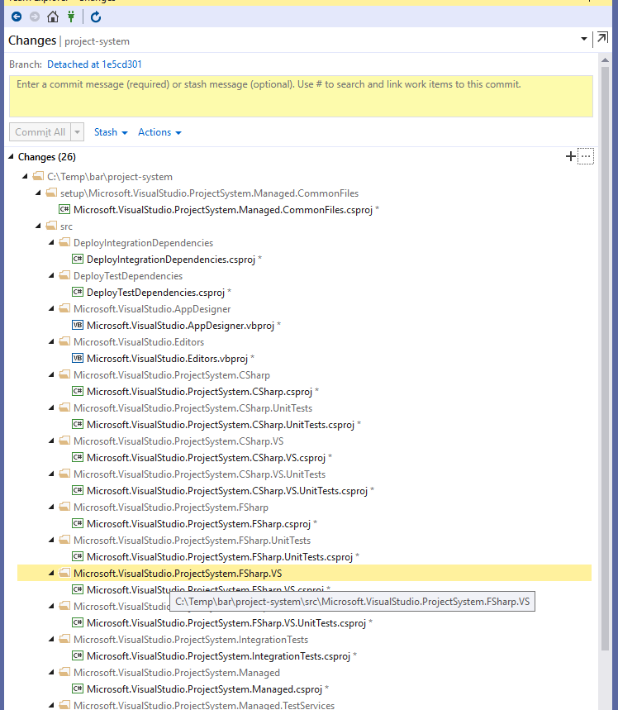Screen dimensions: 618x710
Task: Click the plus icon to add changes
Action: tap(570, 156)
